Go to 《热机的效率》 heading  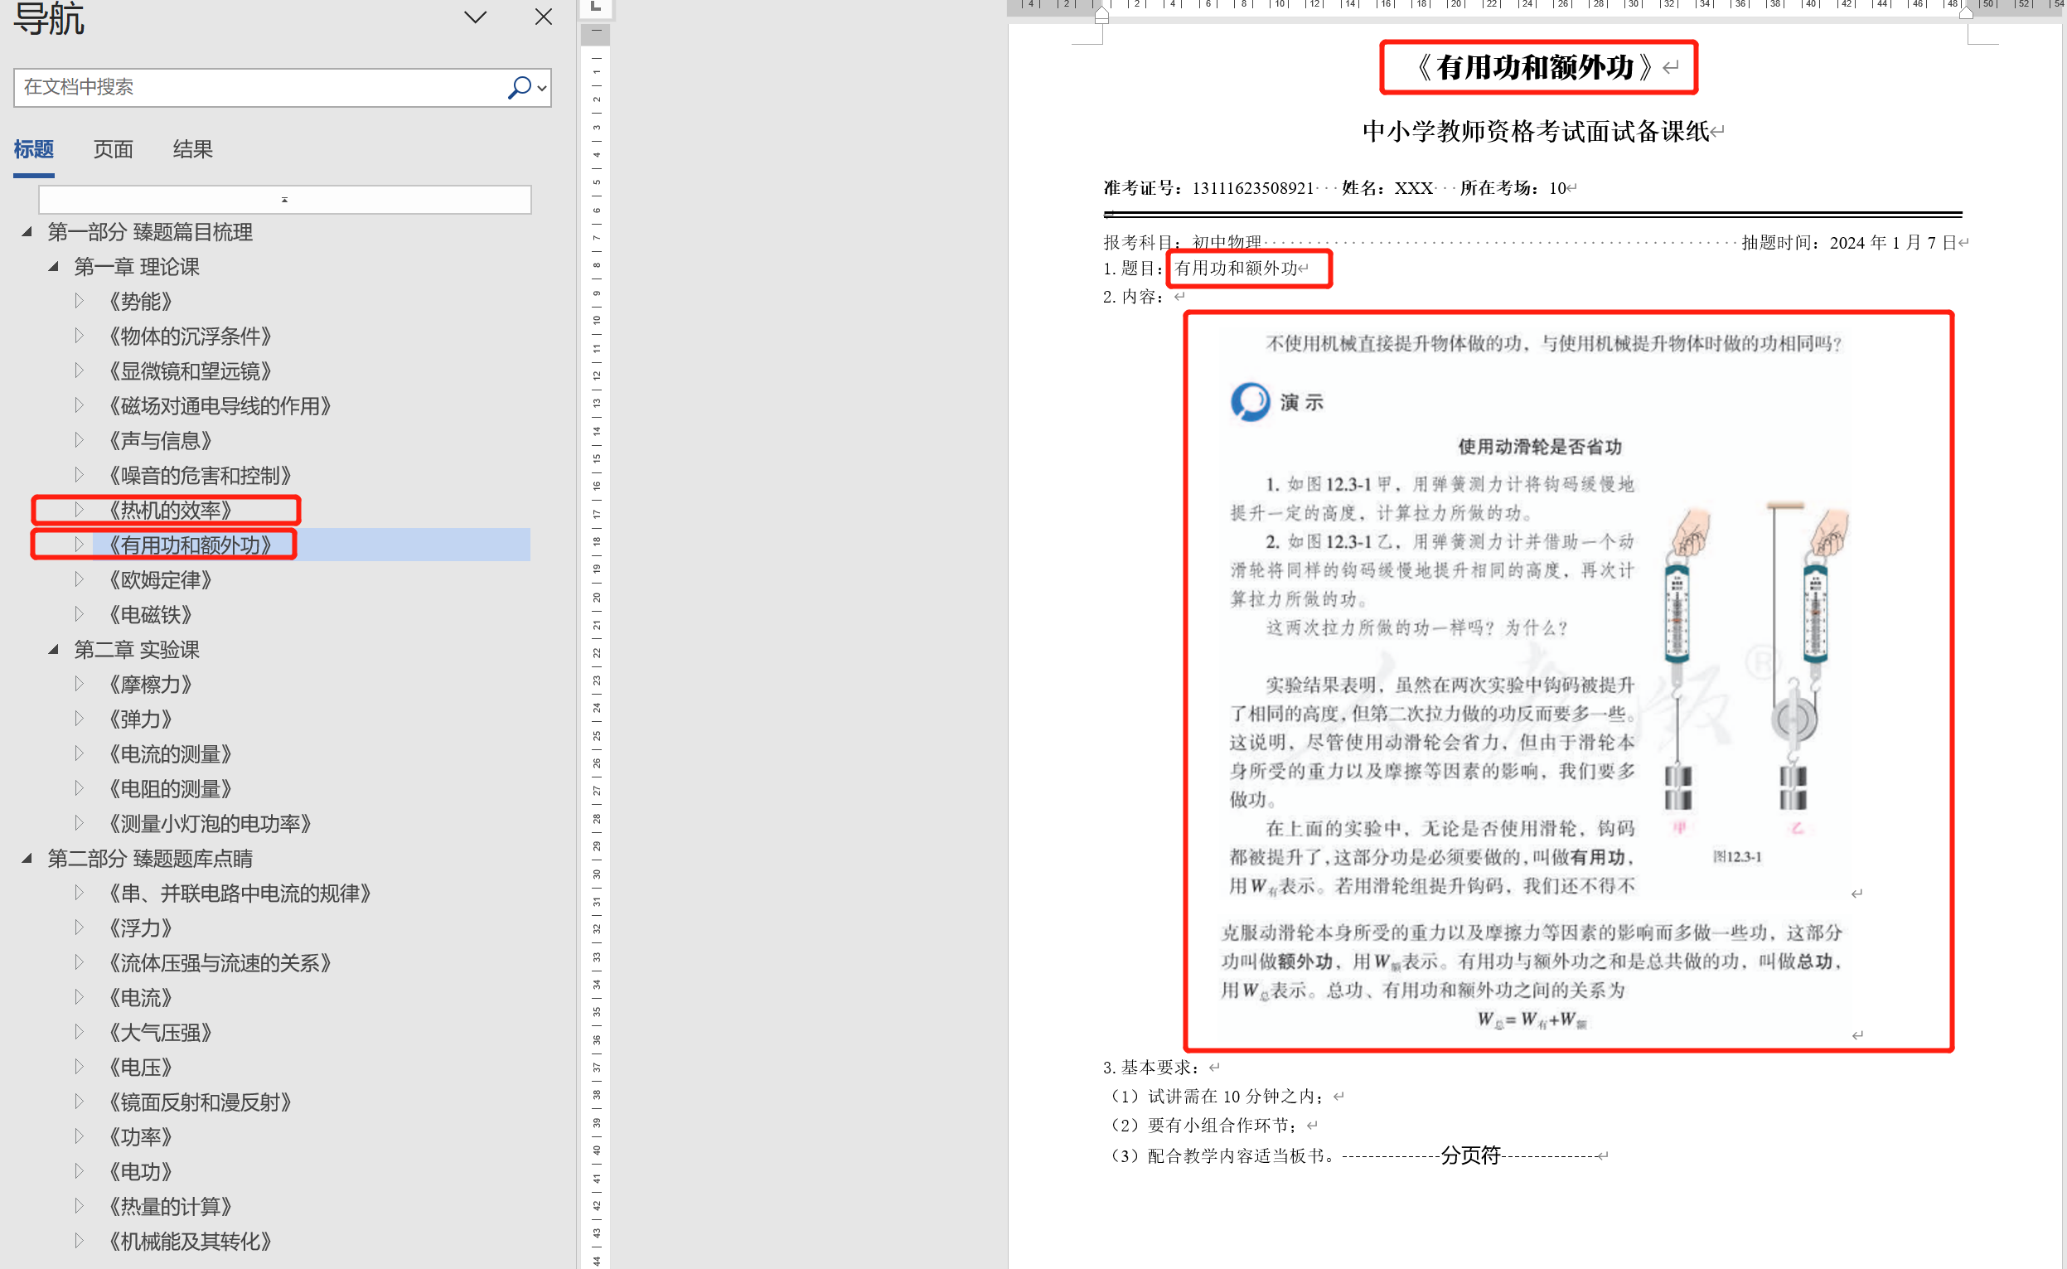[171, 511]
